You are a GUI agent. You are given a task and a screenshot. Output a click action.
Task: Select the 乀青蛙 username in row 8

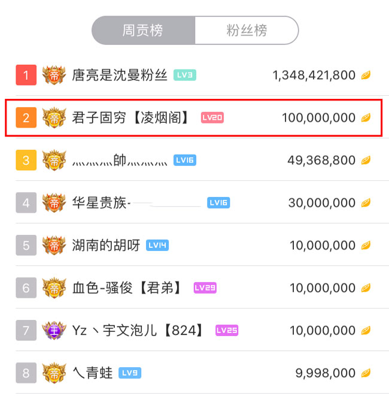(92, 373)
